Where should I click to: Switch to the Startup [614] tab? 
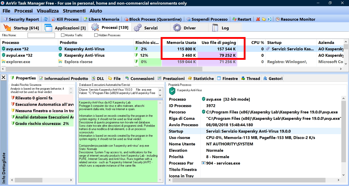21,28
